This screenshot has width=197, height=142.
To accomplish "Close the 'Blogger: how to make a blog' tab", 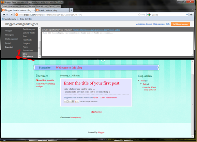I will [x=34, y=10].
